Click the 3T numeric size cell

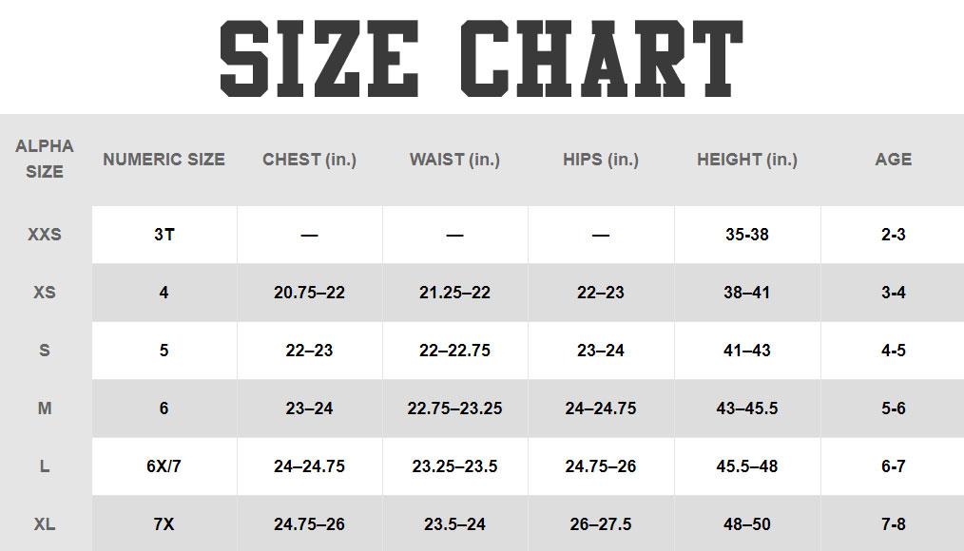164,234
